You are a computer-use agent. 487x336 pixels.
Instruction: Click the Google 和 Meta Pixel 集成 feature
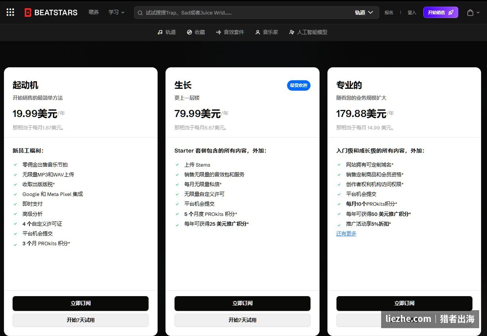point(53,194)
